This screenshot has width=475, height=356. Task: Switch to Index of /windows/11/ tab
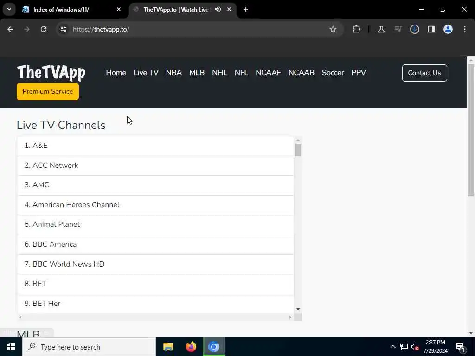click(72, 9)
